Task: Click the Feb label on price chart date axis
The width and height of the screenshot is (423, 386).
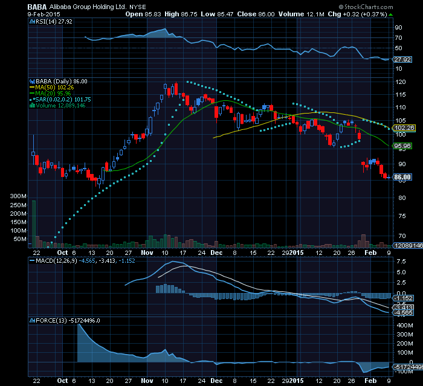Action: (370, 253)
